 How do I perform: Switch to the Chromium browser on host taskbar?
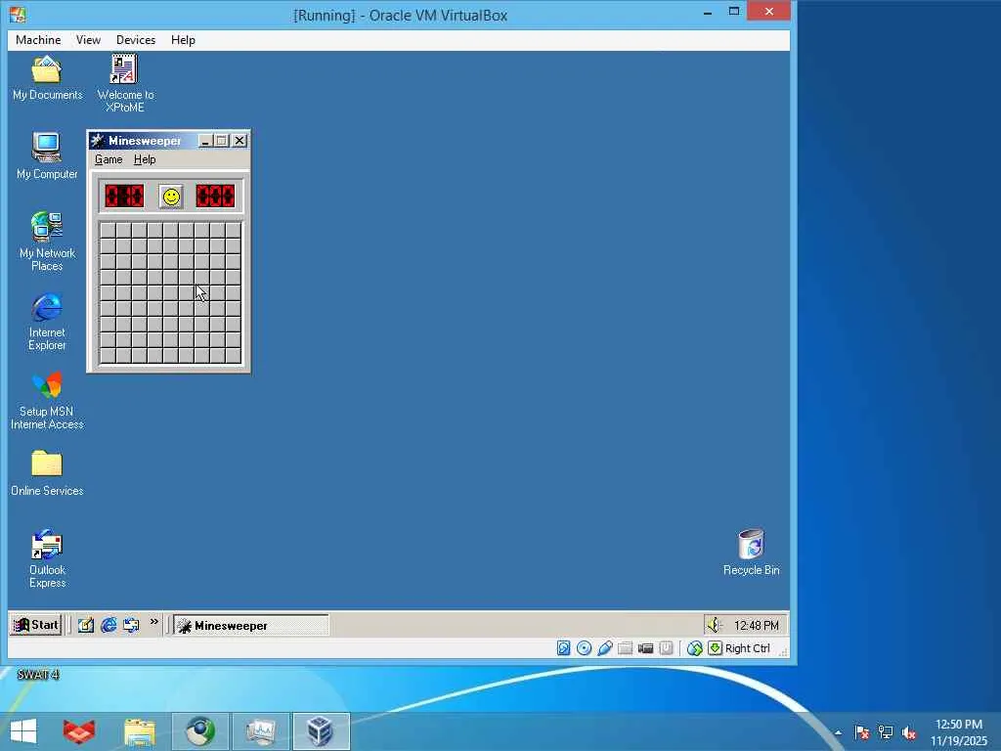click(x=199, y=731)
